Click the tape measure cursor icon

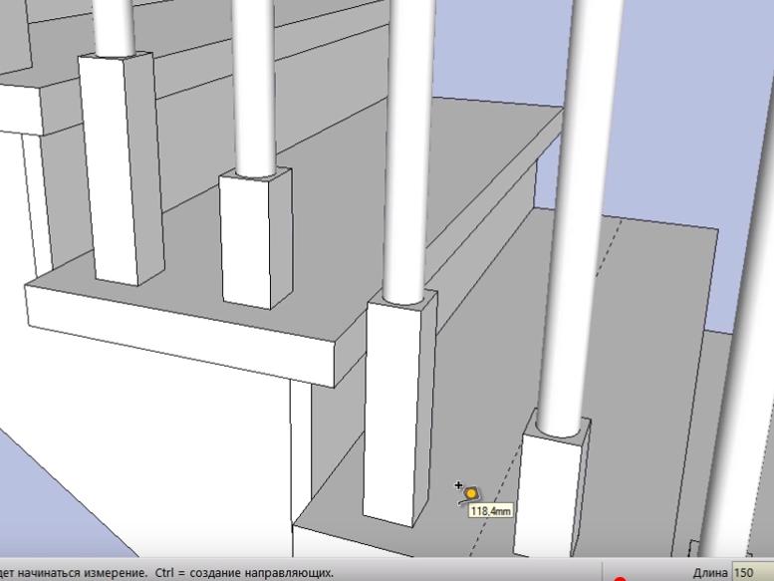pyautogui.click(x=470, y=493)
